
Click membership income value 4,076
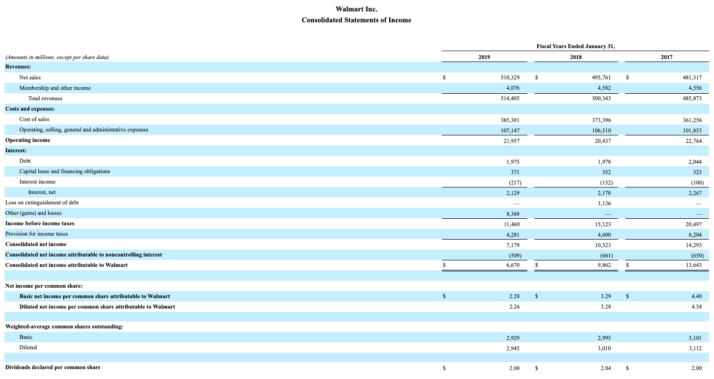[x=513, y=88]
